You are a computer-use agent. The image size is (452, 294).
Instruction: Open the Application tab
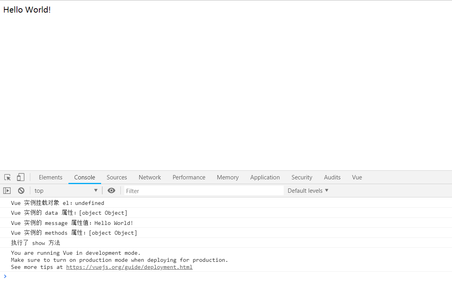265,177
